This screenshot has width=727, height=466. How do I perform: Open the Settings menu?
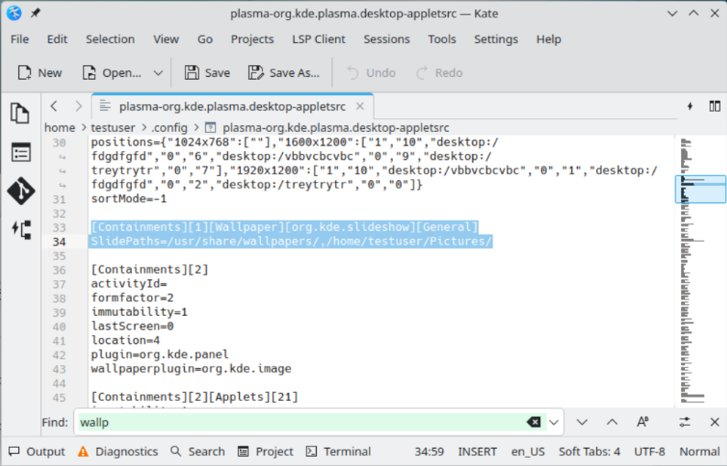tap(495, 39)
